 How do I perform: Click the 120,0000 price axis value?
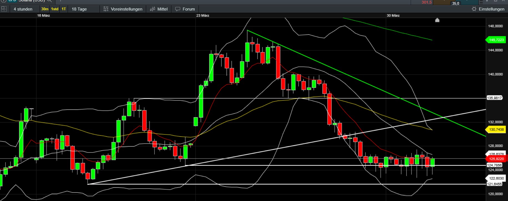(x=495, y=194)
